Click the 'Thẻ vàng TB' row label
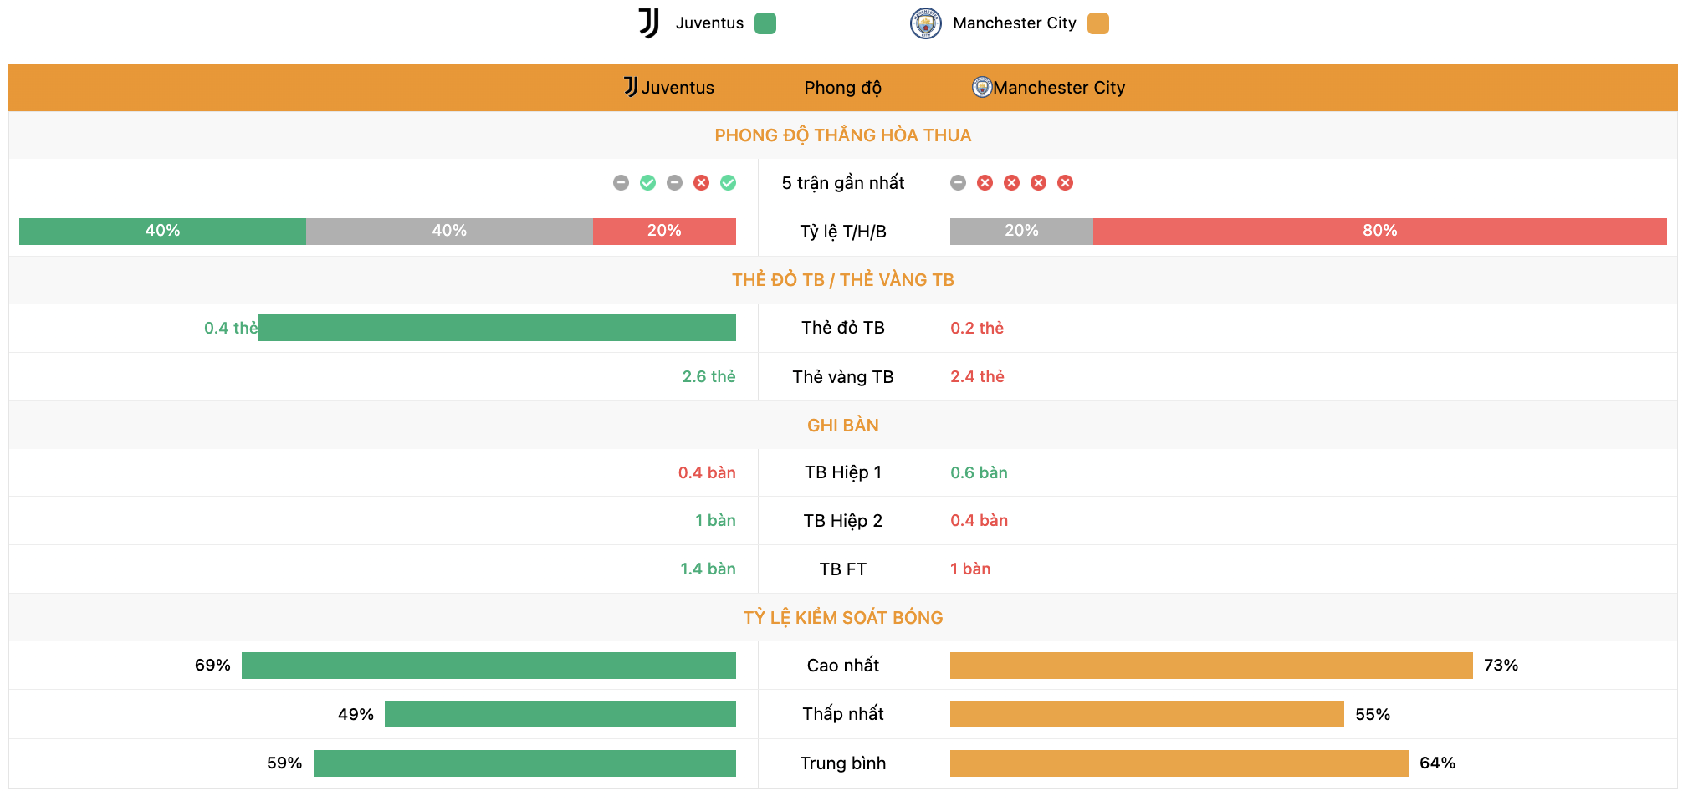Screen dimensions: 1688x801 point(843,377)
